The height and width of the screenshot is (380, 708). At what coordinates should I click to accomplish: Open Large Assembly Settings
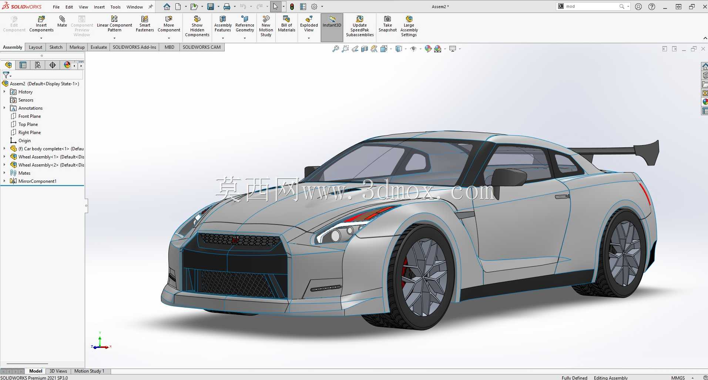409,26
